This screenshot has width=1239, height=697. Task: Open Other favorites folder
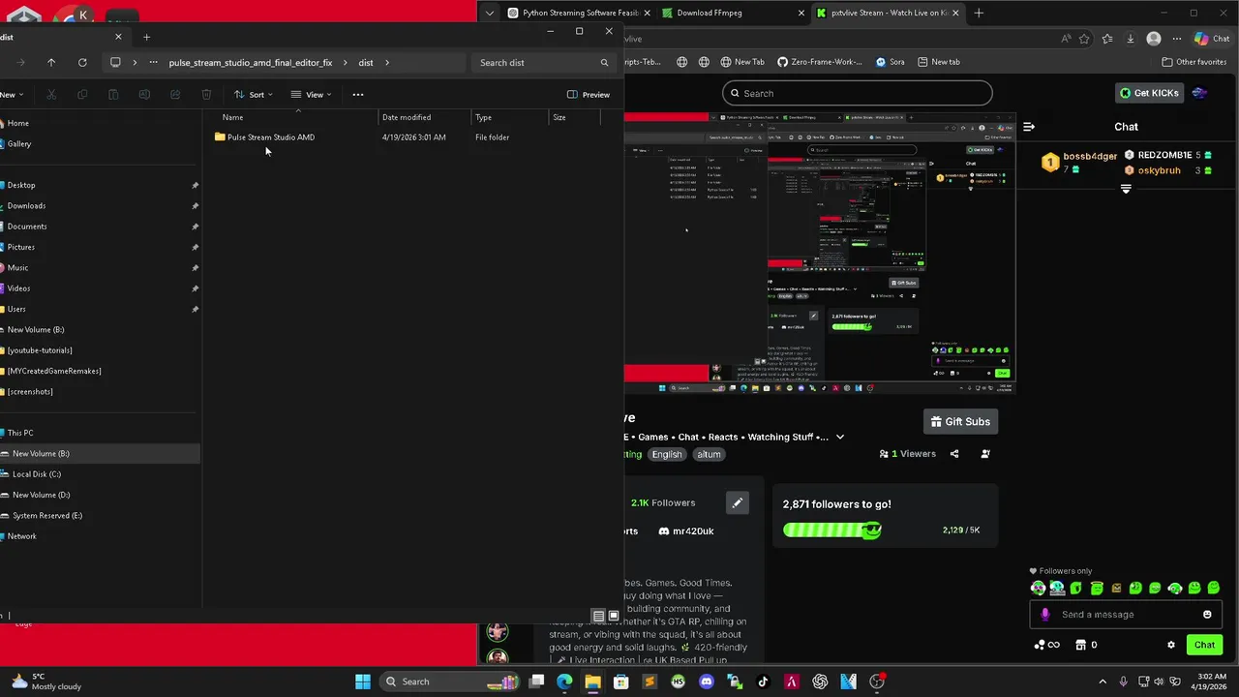coord(1194,62)
